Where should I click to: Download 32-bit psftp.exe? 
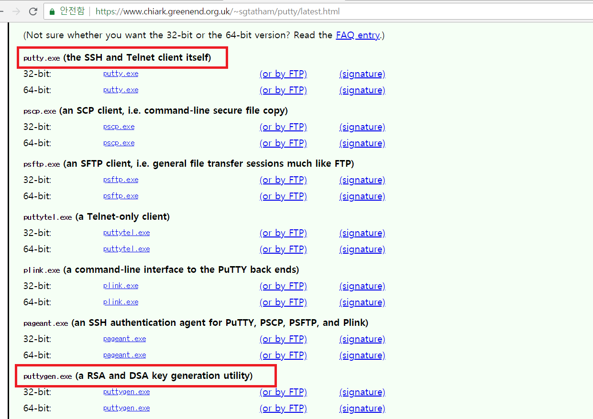(121, 180)
